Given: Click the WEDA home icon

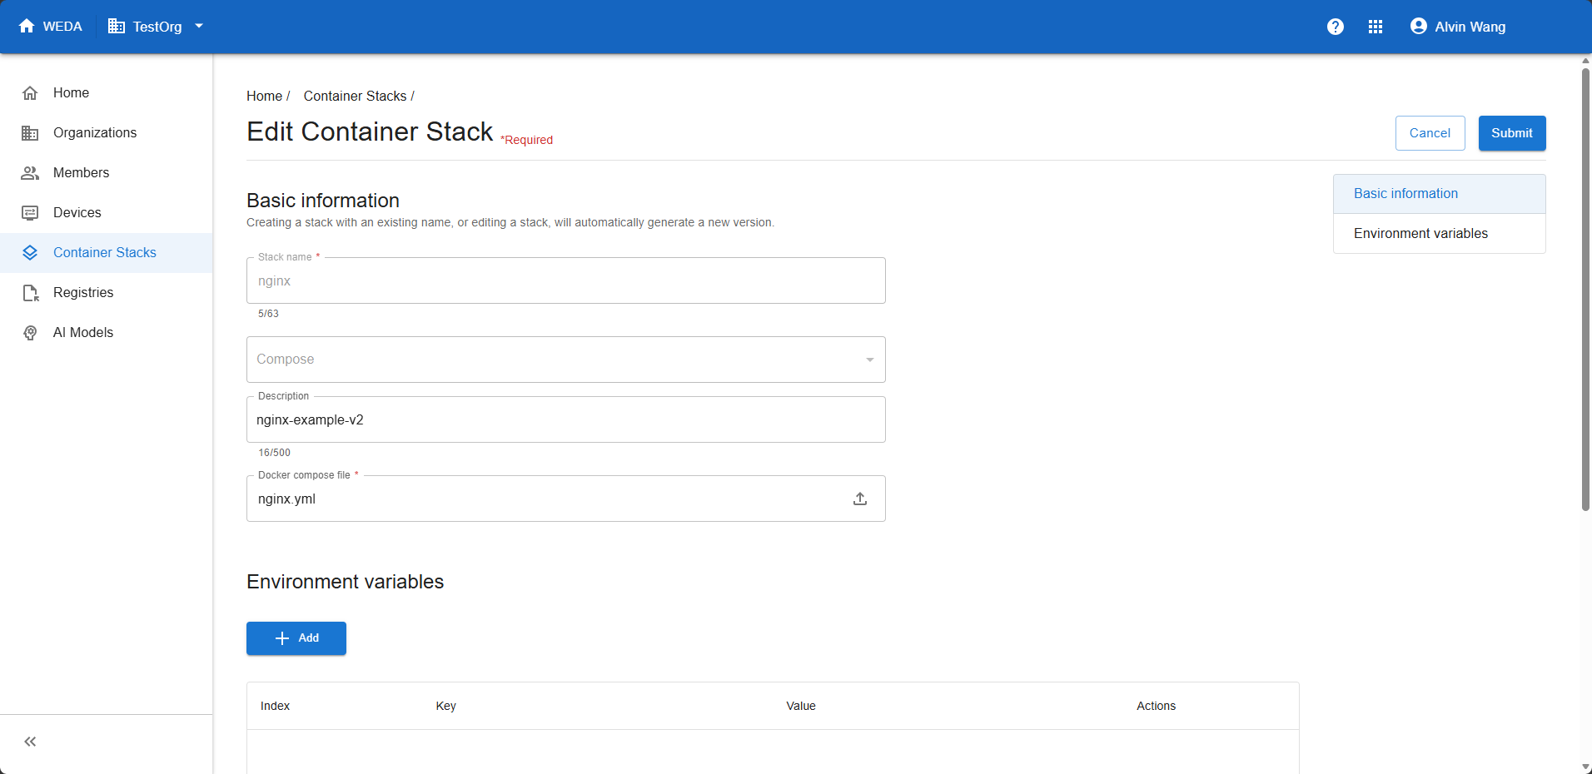Looking at the screenshot, I should 27,26.
